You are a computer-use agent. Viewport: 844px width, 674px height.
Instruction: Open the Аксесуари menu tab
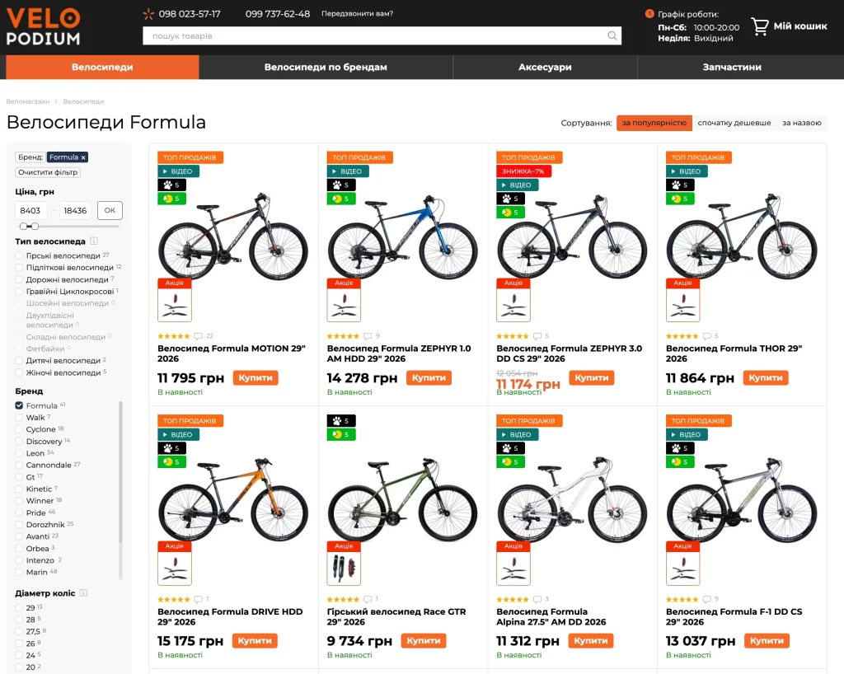click(x=545, y=68)
